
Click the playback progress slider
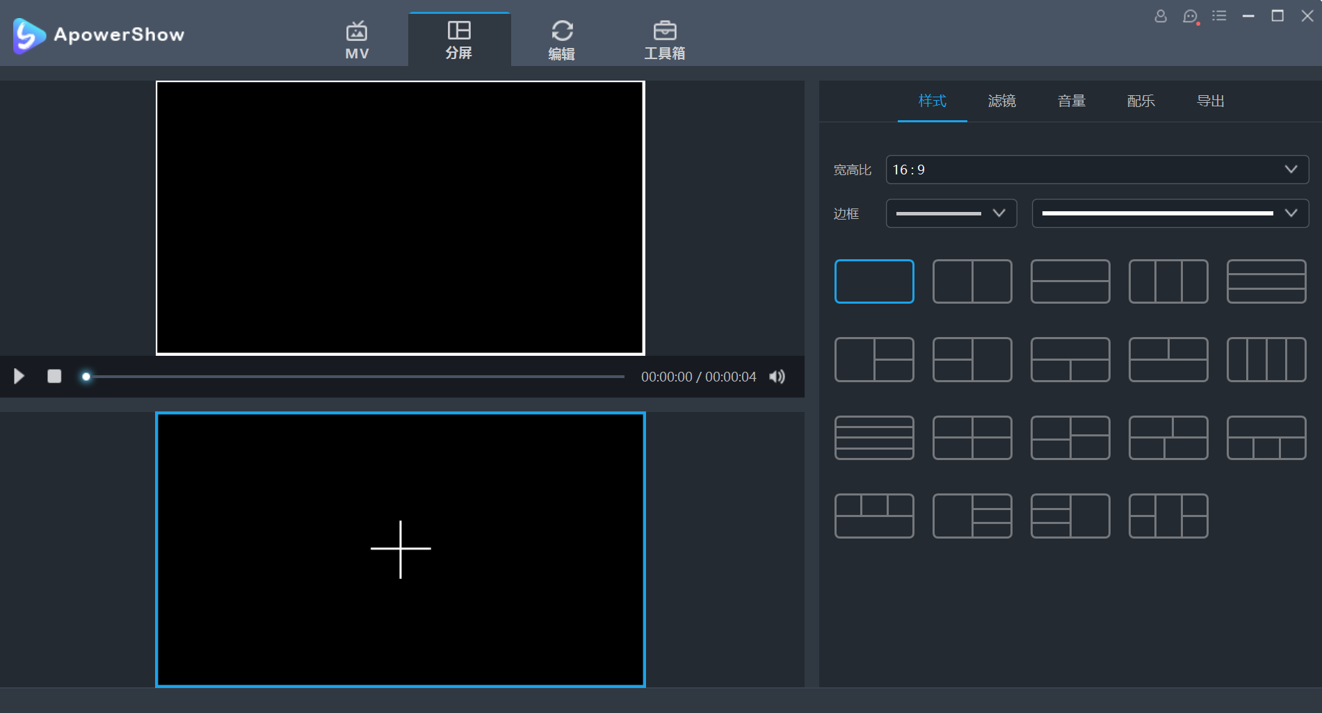point(355,377)
